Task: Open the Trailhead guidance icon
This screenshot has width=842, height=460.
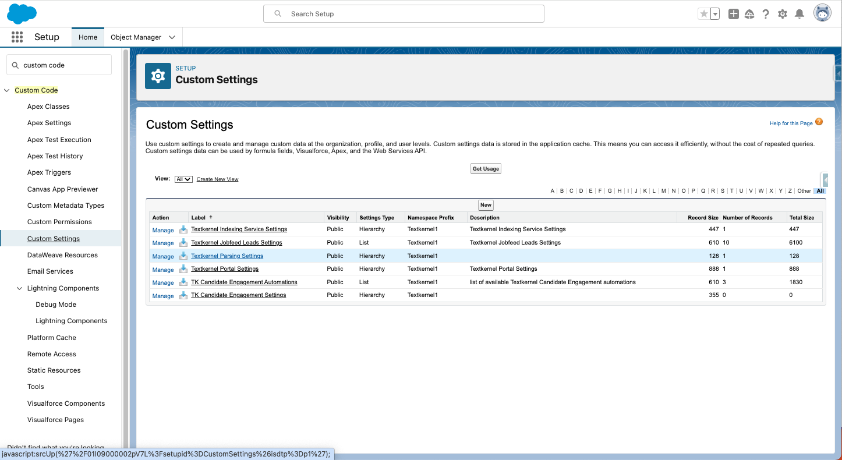Action: 750,14
